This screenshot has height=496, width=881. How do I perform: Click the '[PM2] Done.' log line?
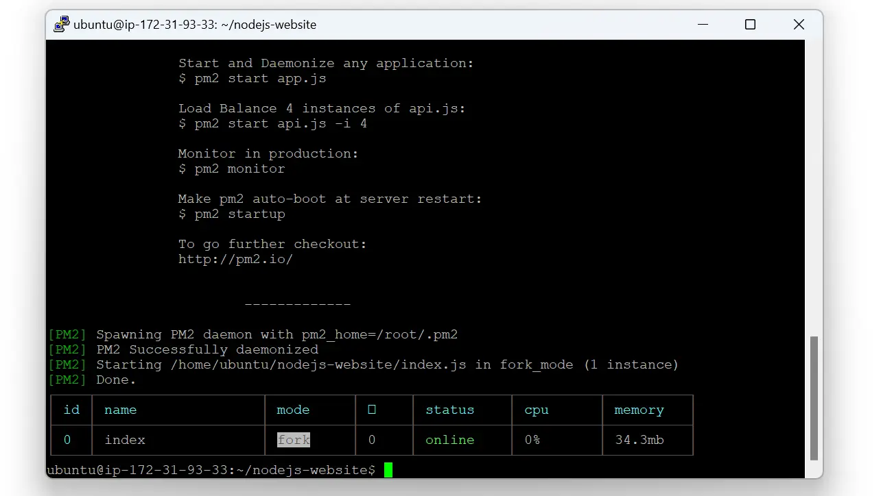[92, 380]
